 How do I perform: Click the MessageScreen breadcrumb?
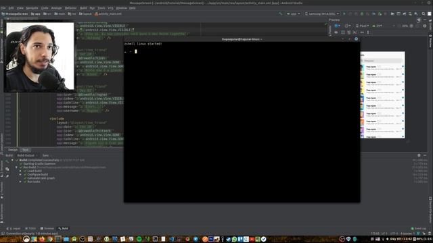pos(15,13)
